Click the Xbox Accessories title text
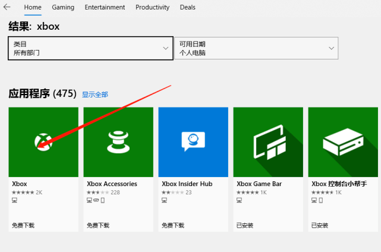Viewport: 381px width, 252px height. (x=112, y=184)
